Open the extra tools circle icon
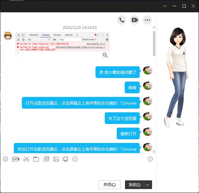199x193 pixels. (x=75, y=159)
